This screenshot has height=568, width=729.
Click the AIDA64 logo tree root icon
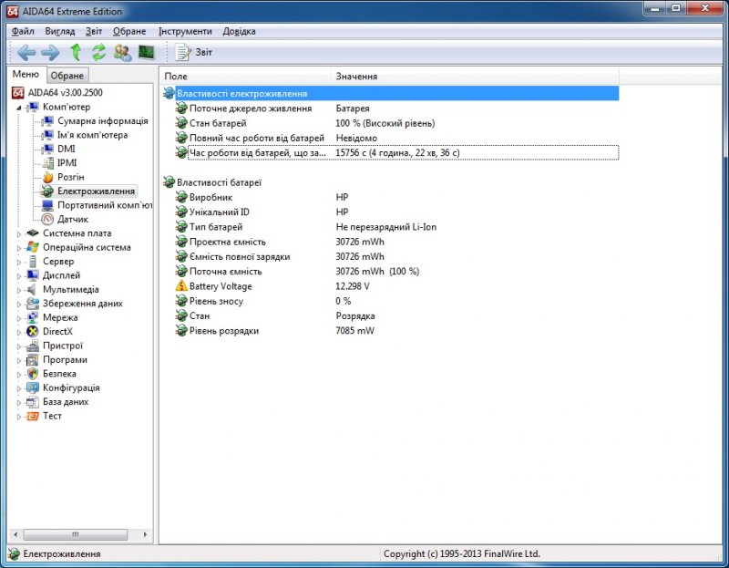(x=15, y=93)
